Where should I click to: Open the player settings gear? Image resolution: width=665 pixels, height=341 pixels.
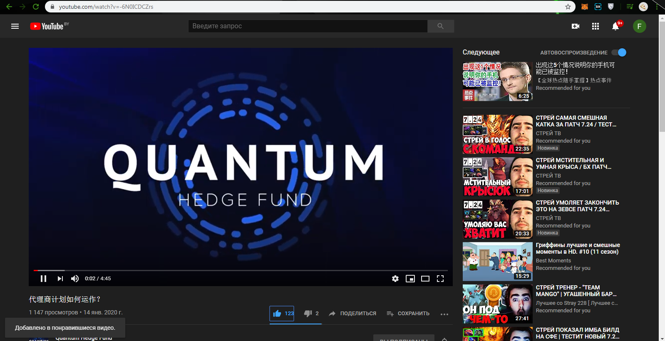pos(395,279)
